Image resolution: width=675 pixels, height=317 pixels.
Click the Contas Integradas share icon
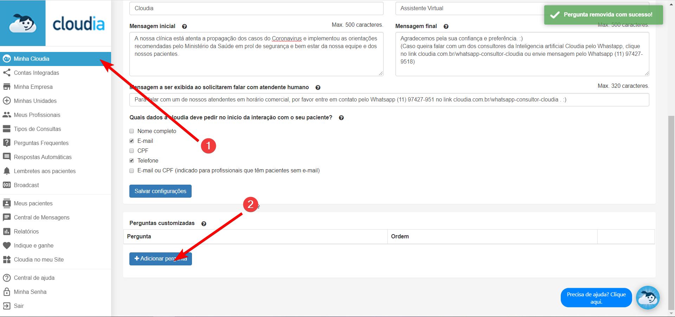tap(7, 73)
